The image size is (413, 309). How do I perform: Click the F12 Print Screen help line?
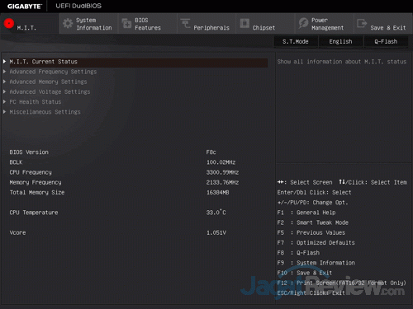tap(342, 283)
